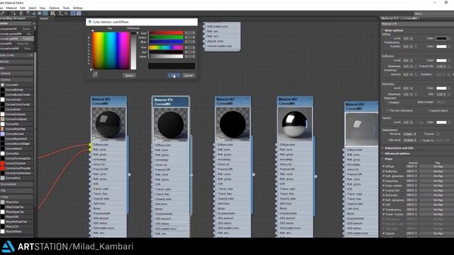Select CoronaMix map in the browser
454x255 pixels.
point(17,124)
